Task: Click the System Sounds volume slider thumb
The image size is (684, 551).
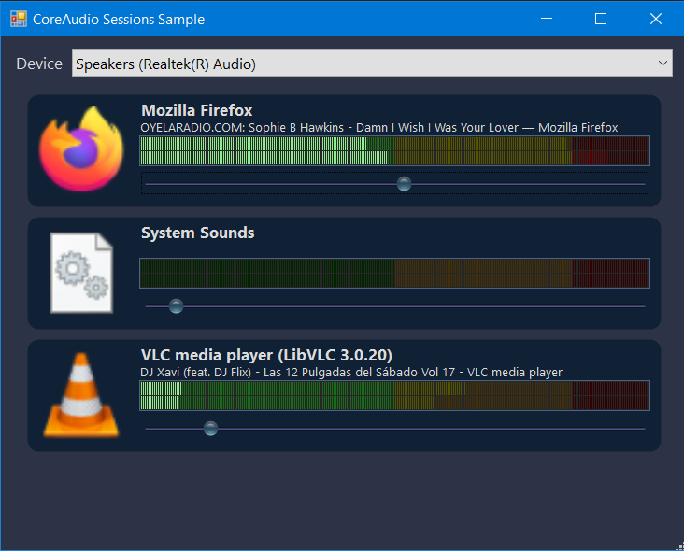Action: pyautogui.click(x=177, y=306)
